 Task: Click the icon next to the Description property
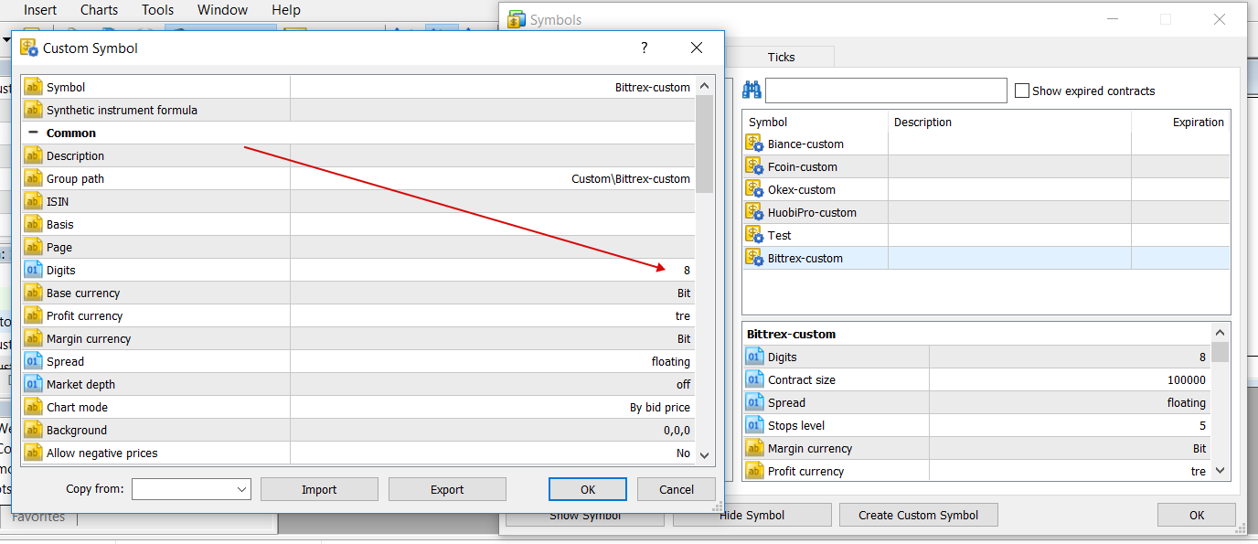tap(33, 155)
